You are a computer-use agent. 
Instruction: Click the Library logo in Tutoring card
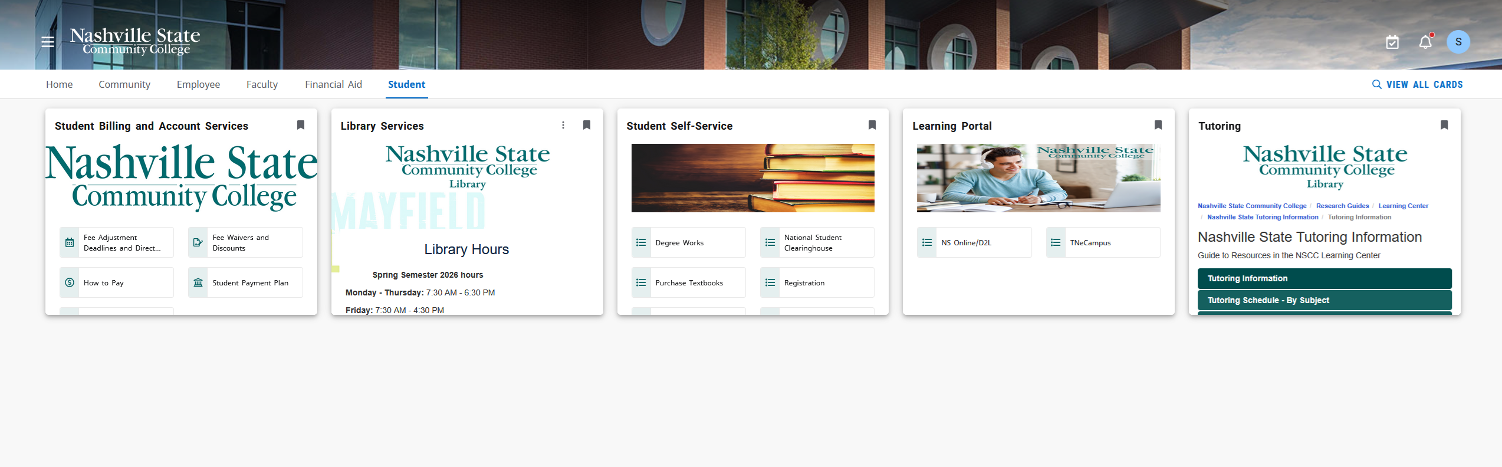(1324, 167)
